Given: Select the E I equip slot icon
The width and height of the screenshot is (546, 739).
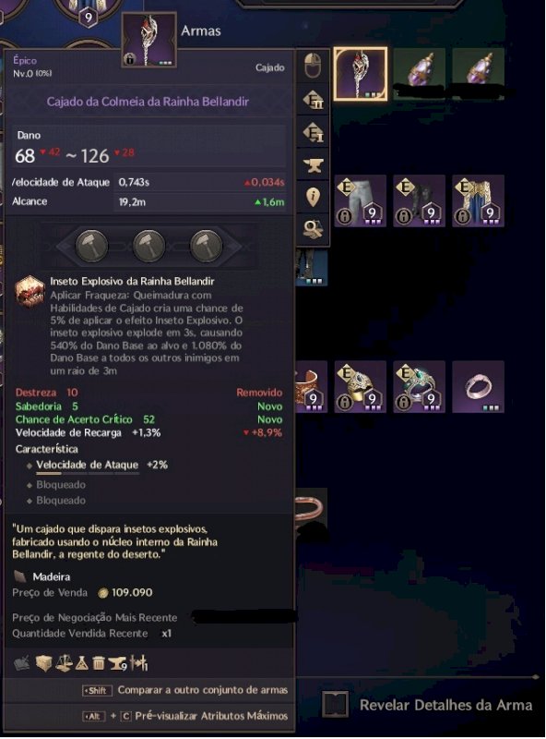Looking at the screenshot, I should coord(314,133).
